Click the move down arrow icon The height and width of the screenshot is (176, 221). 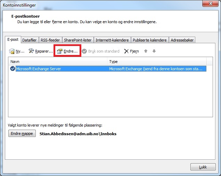coord(154,51)
